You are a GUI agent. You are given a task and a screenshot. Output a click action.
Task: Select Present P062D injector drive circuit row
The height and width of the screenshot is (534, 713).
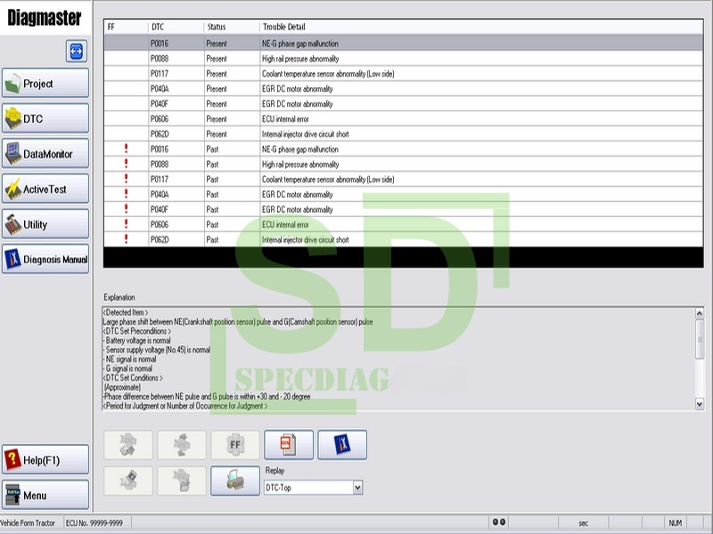tap(404, 134)
